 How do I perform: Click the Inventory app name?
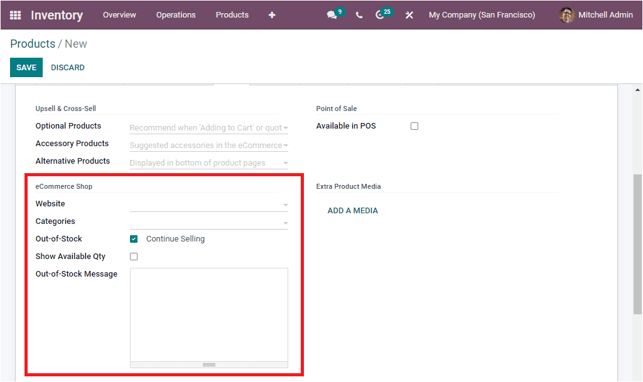[57, 15]
